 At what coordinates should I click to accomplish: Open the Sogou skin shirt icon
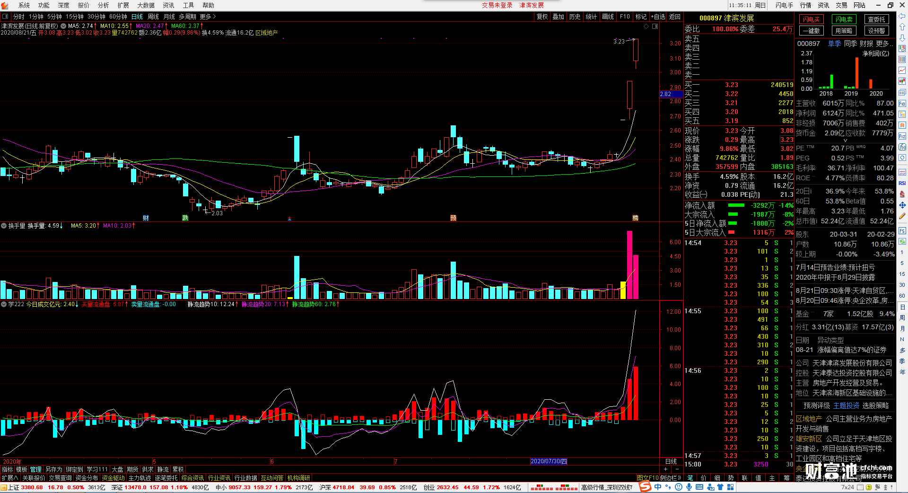tap(720, 487)
